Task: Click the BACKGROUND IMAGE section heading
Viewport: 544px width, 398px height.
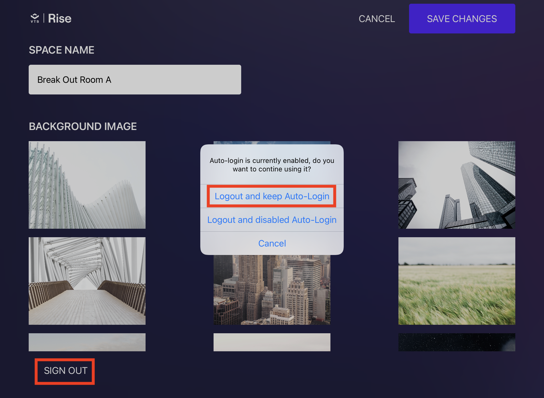Action: point(83,126)
